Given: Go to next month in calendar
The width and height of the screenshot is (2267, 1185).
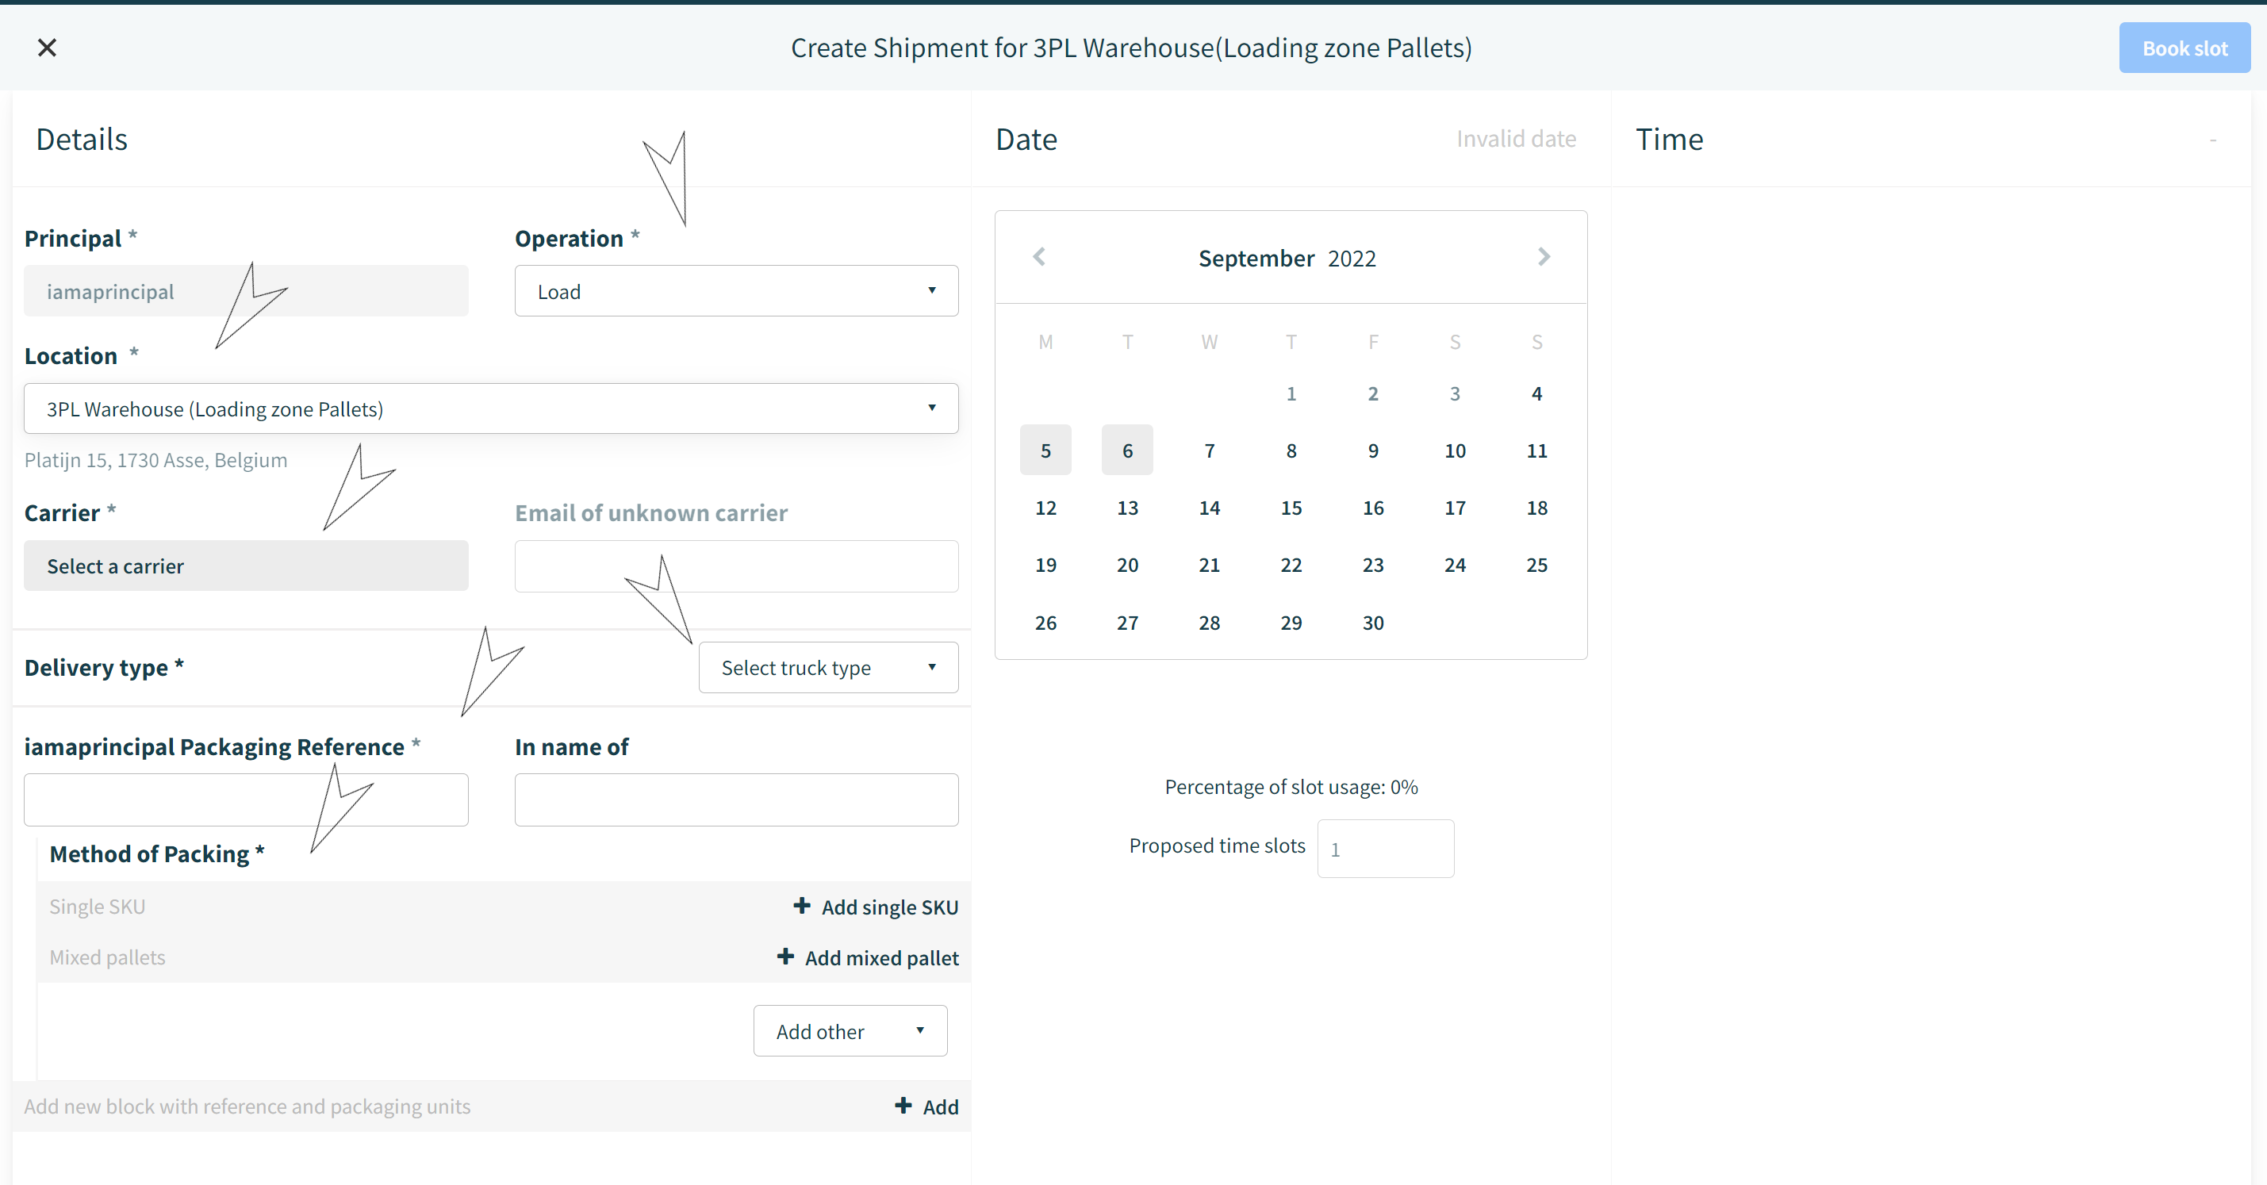Looking at the screenshot, I should 1544,257.
